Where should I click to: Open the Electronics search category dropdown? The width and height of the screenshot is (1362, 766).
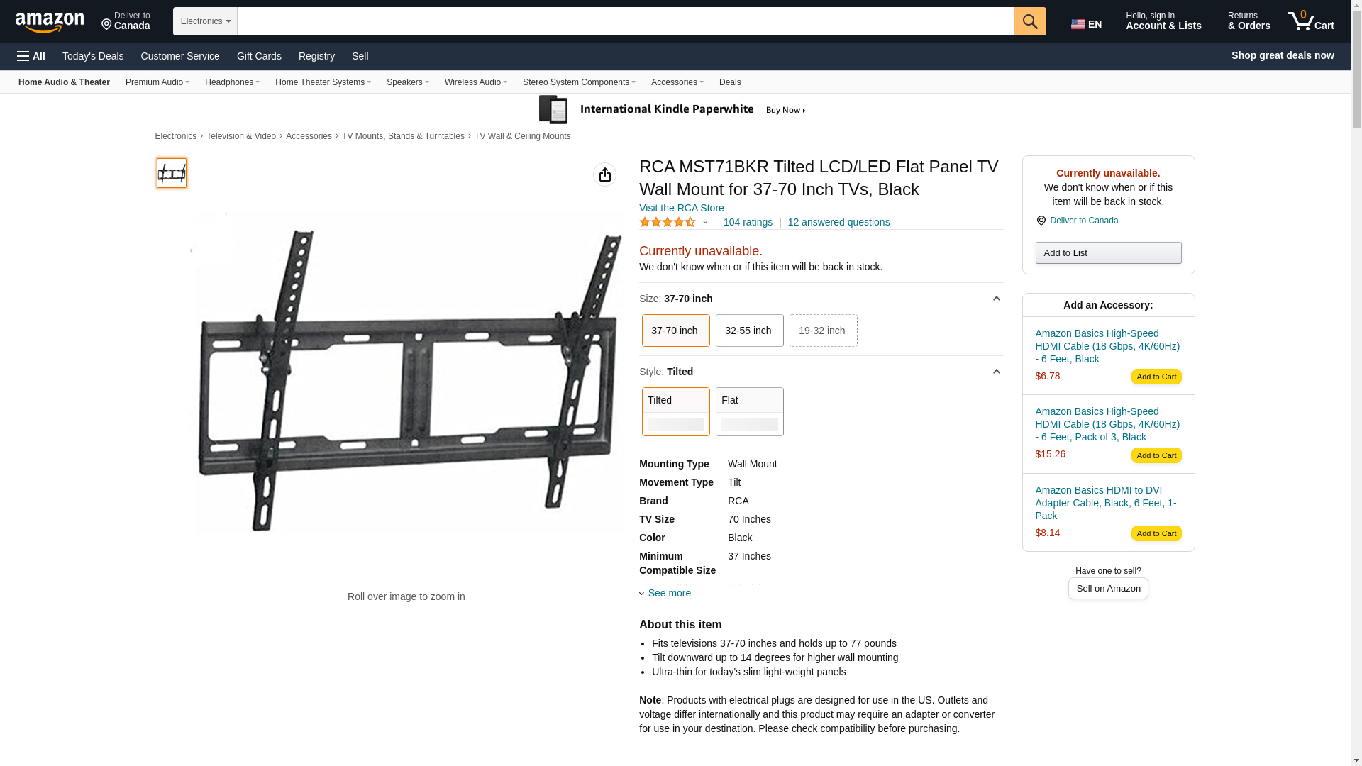205,21
